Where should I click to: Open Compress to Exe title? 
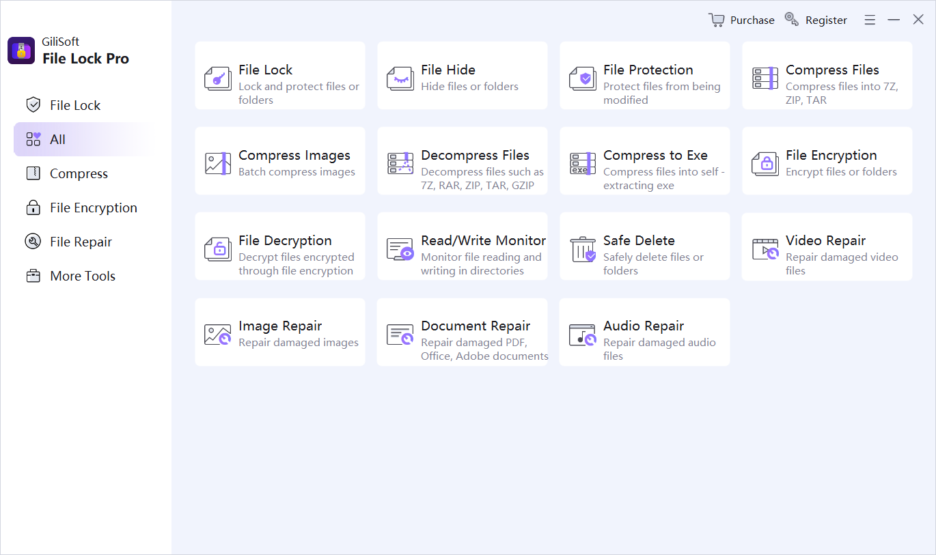[655, 155]
